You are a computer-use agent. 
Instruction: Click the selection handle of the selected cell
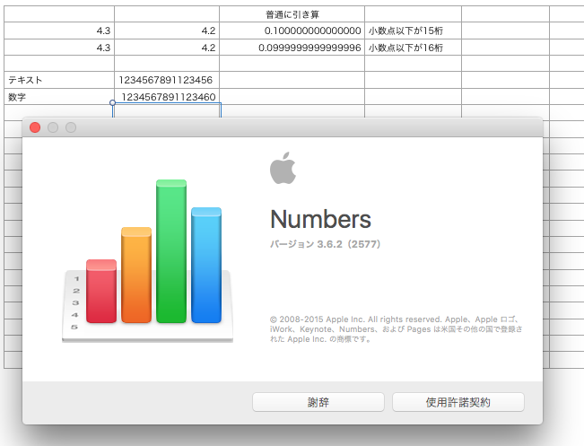112,102
